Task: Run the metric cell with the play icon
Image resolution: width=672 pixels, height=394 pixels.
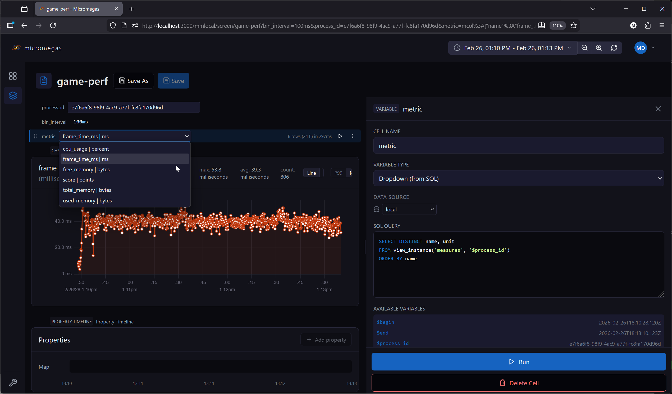Action: tap(340, 136)
